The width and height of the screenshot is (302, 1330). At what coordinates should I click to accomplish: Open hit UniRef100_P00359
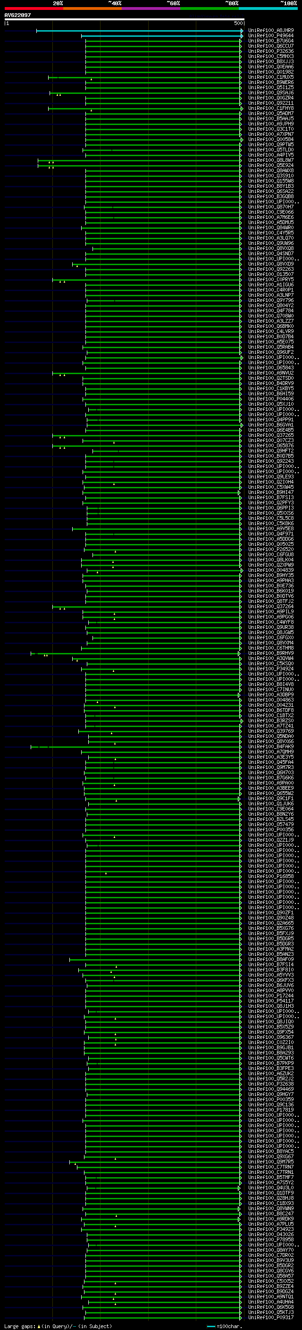[271, 1100]
